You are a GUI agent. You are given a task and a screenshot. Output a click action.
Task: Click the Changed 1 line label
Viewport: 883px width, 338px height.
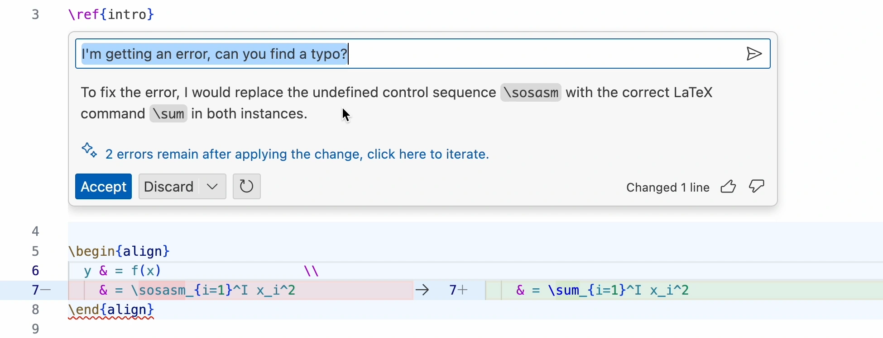[x=667, y=188]
